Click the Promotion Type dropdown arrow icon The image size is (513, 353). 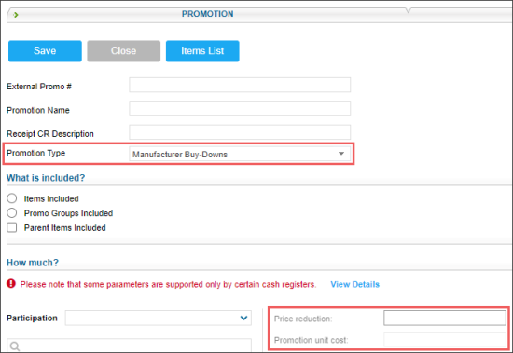click(x=341, y=154)
